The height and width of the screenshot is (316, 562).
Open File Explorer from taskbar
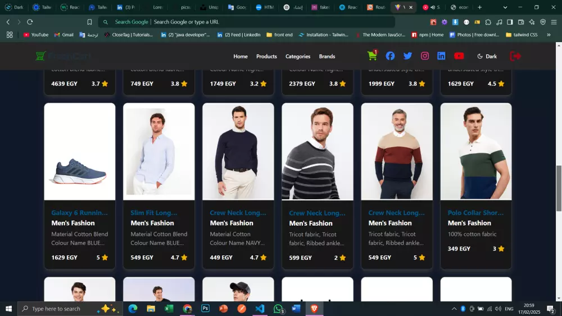point(151,309)
